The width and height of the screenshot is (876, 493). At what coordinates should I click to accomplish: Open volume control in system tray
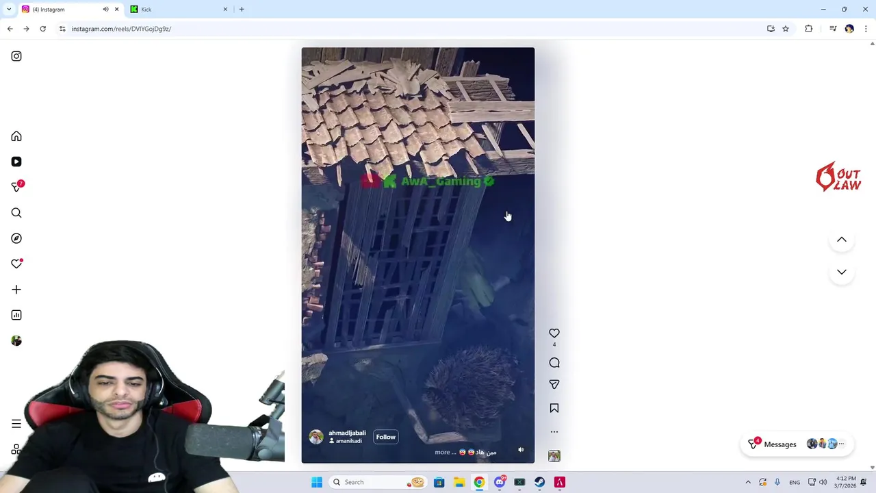823,482
